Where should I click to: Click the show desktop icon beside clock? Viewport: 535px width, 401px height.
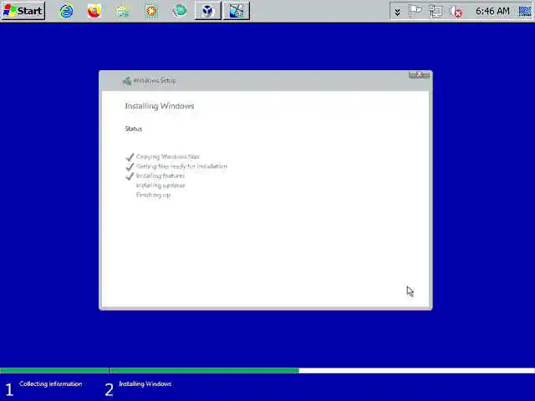tap(525, 11)
